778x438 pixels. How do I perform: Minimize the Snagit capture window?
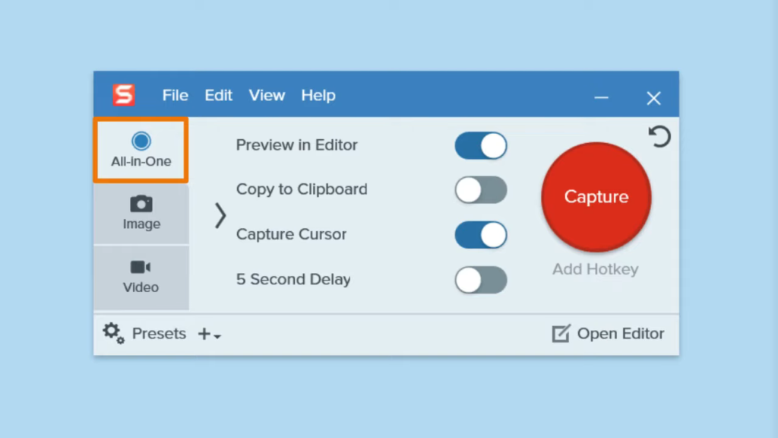pos(602,98)
